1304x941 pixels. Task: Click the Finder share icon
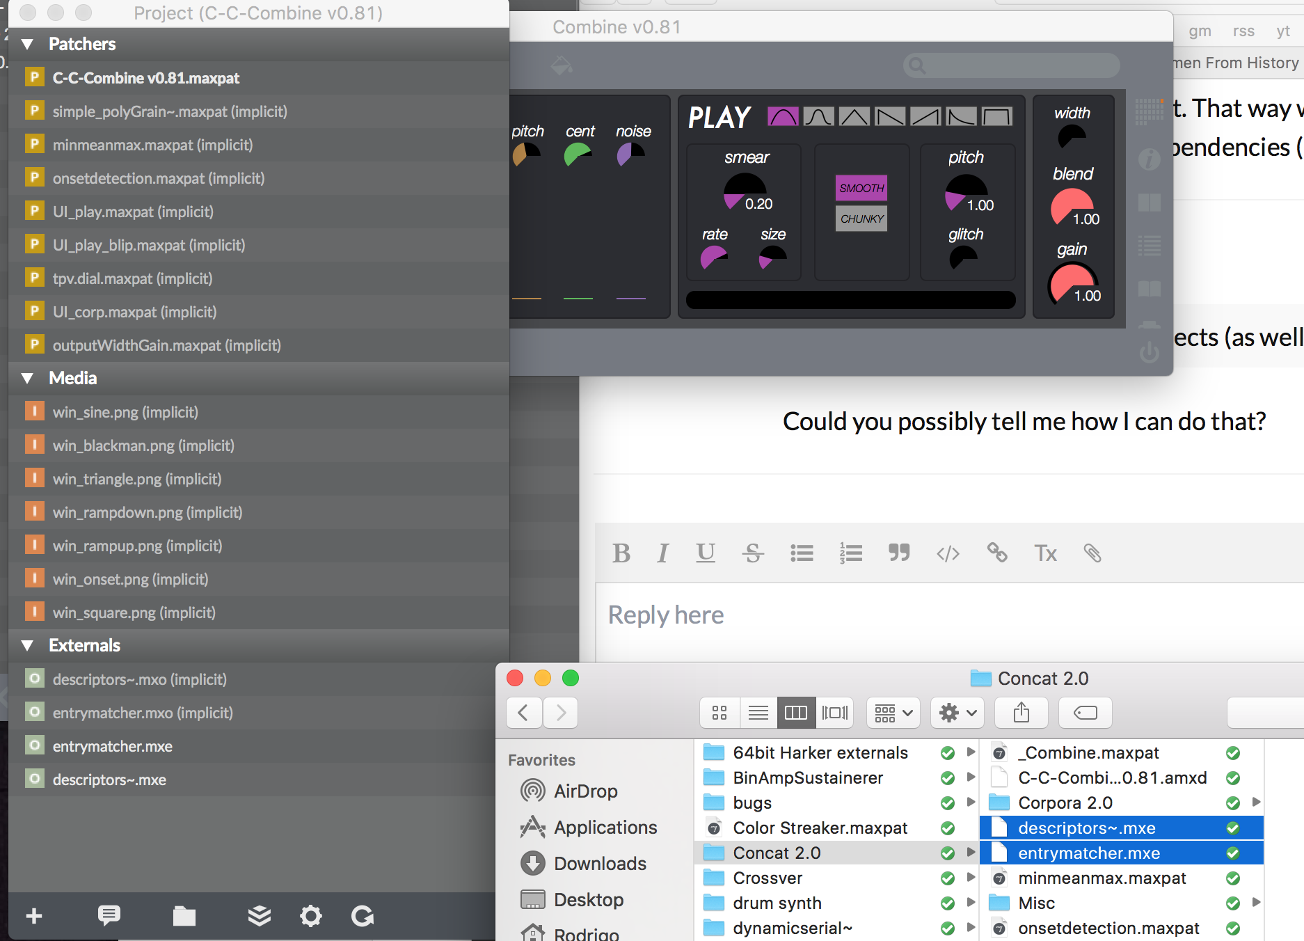[x=1021, y=713]
